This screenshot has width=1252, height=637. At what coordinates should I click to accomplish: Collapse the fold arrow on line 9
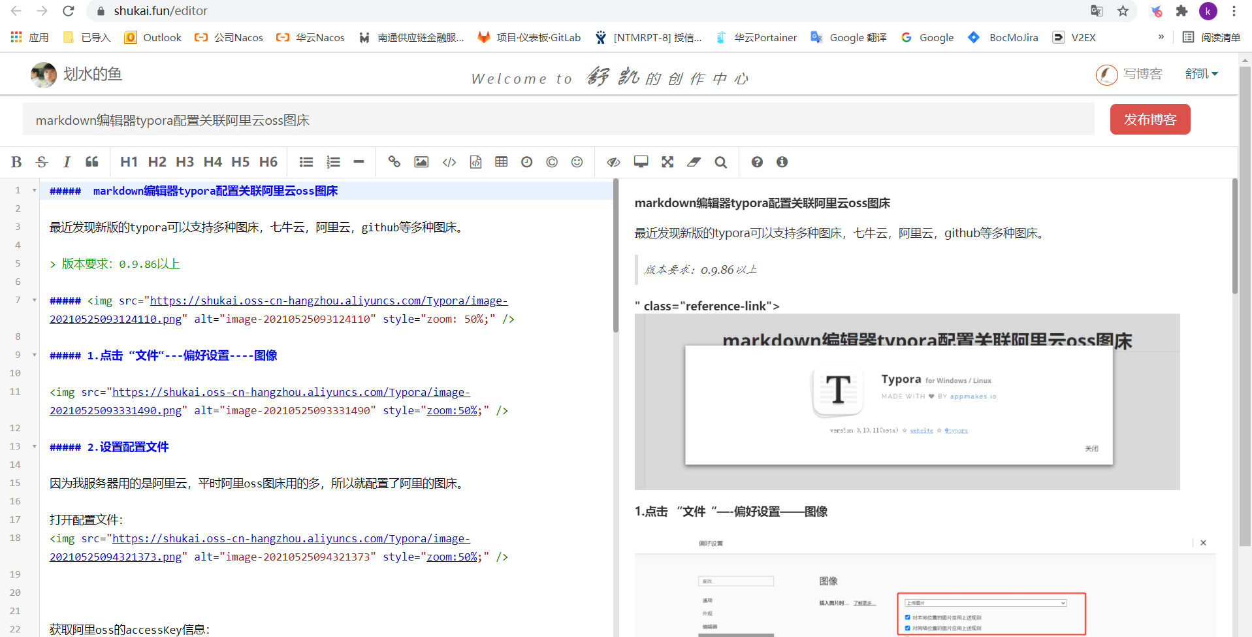[34, 355]
